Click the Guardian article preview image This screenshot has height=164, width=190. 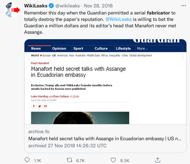pyautogui.click(x=105, y=82)
